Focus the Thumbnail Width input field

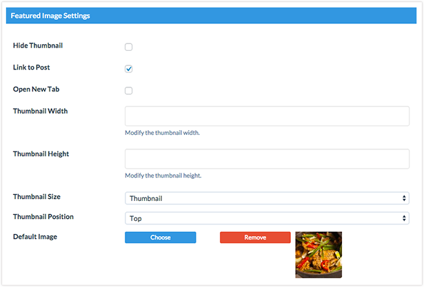point(267,116)
